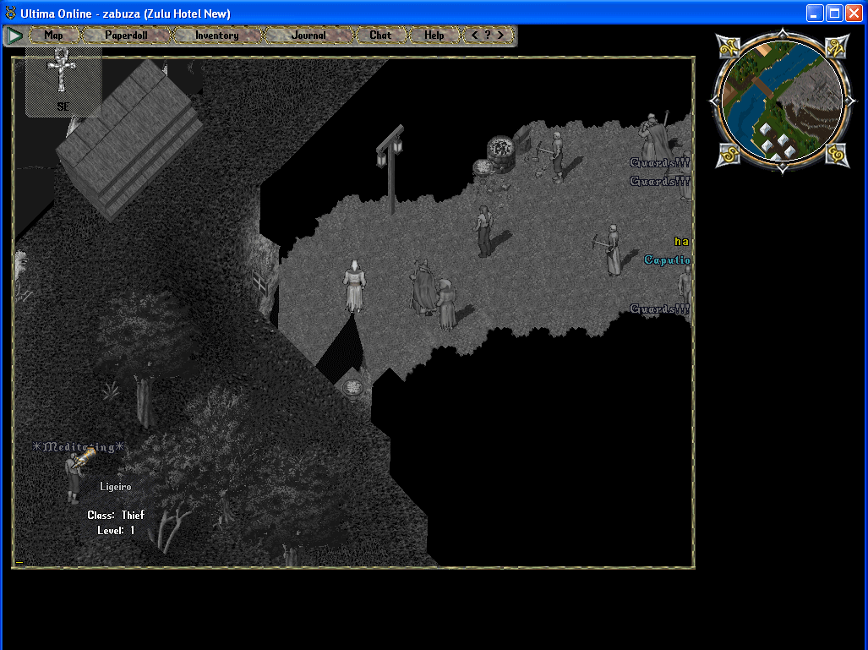
Task: Click the circular radar minimap
Action: click(x=782, y=101)
